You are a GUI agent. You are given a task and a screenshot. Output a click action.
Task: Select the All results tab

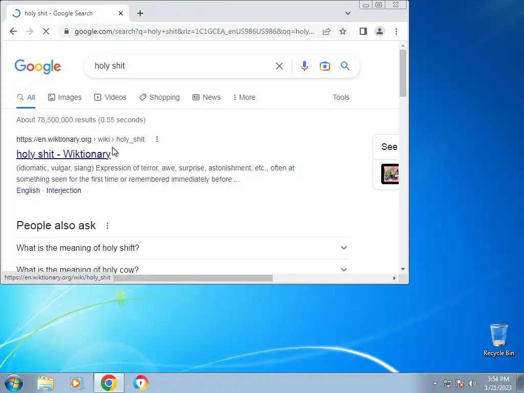(x=26, y=97)
